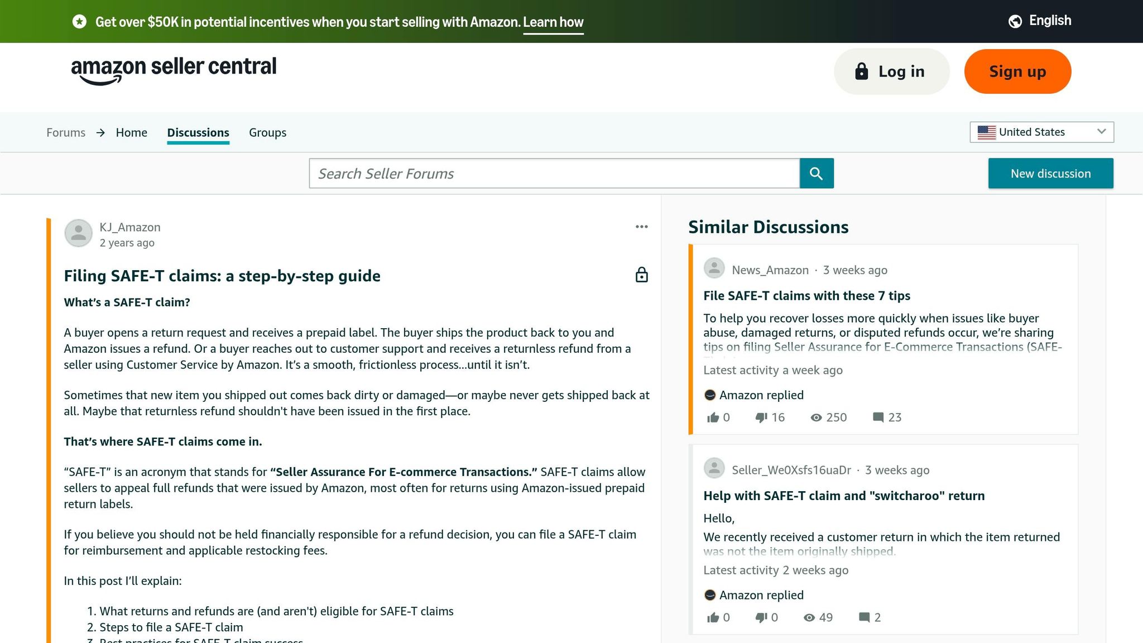Click the search magnifier button
Screen dimensions: 1143x643
[817, 174]
